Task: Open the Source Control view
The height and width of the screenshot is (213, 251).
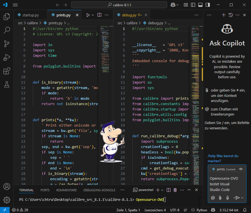Action: click(7, 44)
